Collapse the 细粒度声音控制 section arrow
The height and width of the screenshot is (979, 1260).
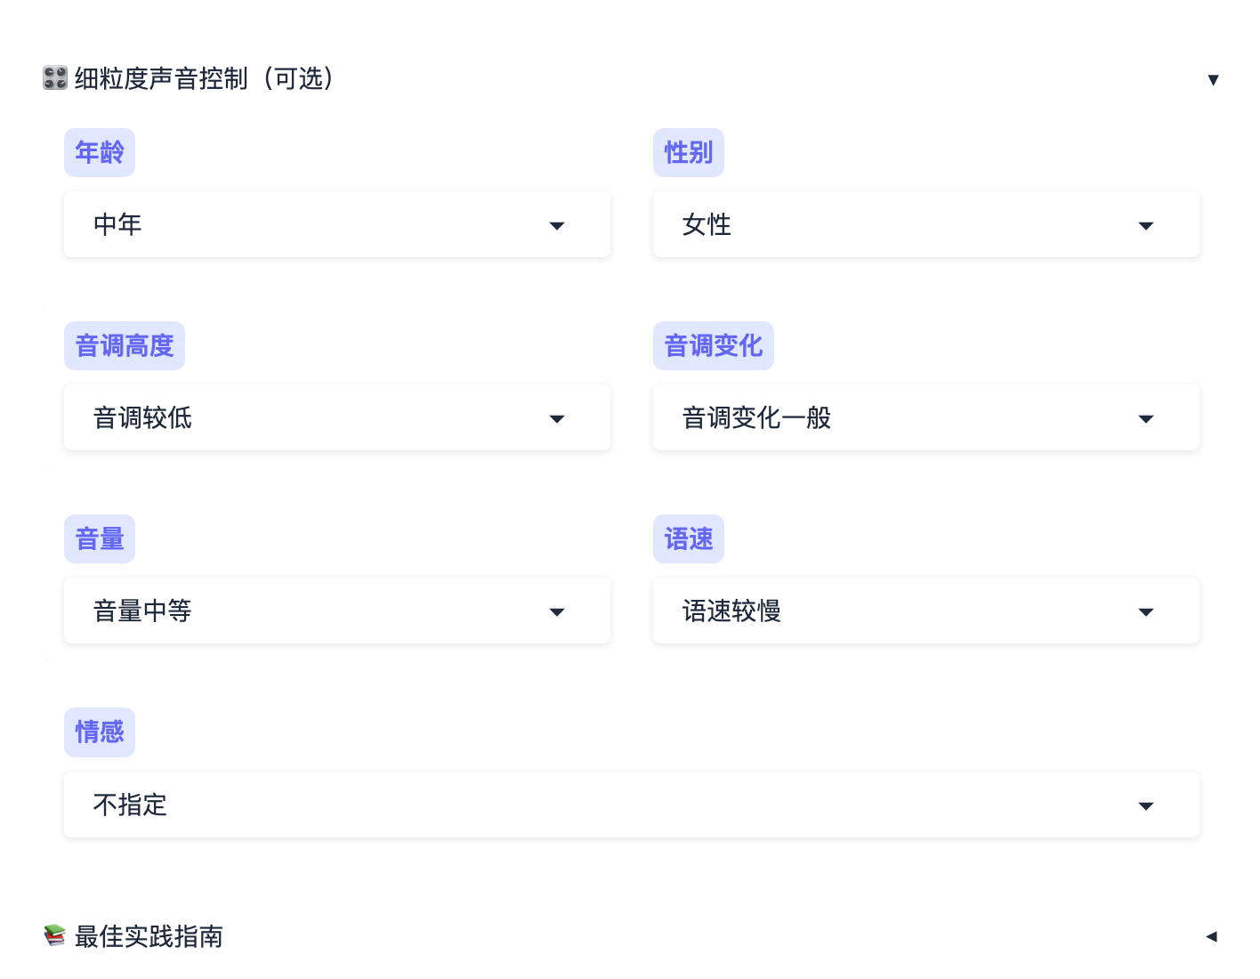1213,80
